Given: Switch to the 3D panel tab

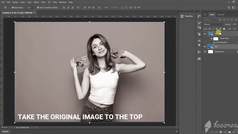Looking at the screenshot, I should (x=205, y=15).
